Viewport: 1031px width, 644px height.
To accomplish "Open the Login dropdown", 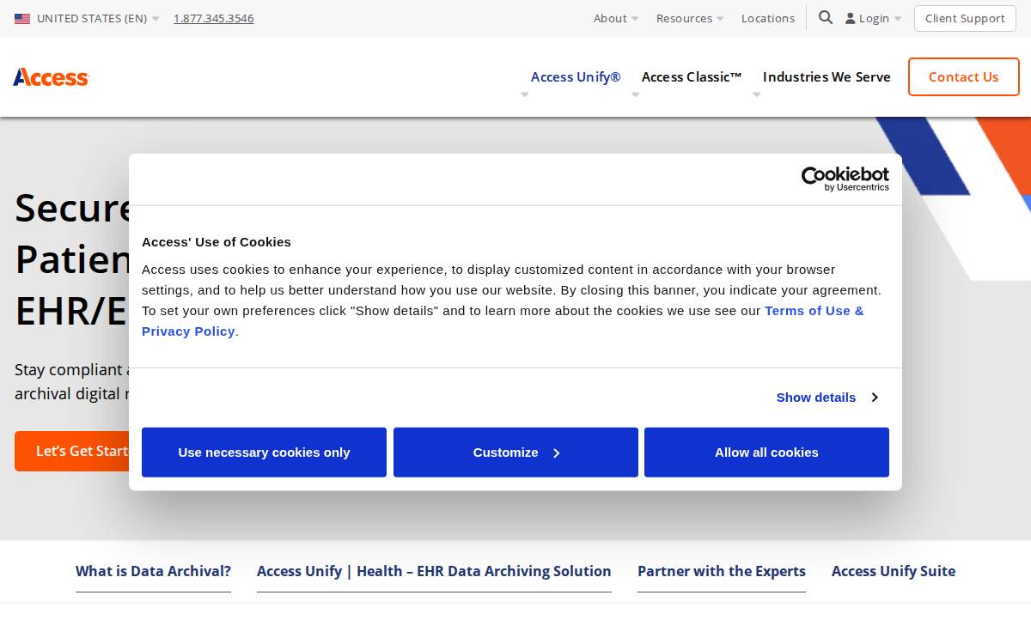I will click(873, 18).
